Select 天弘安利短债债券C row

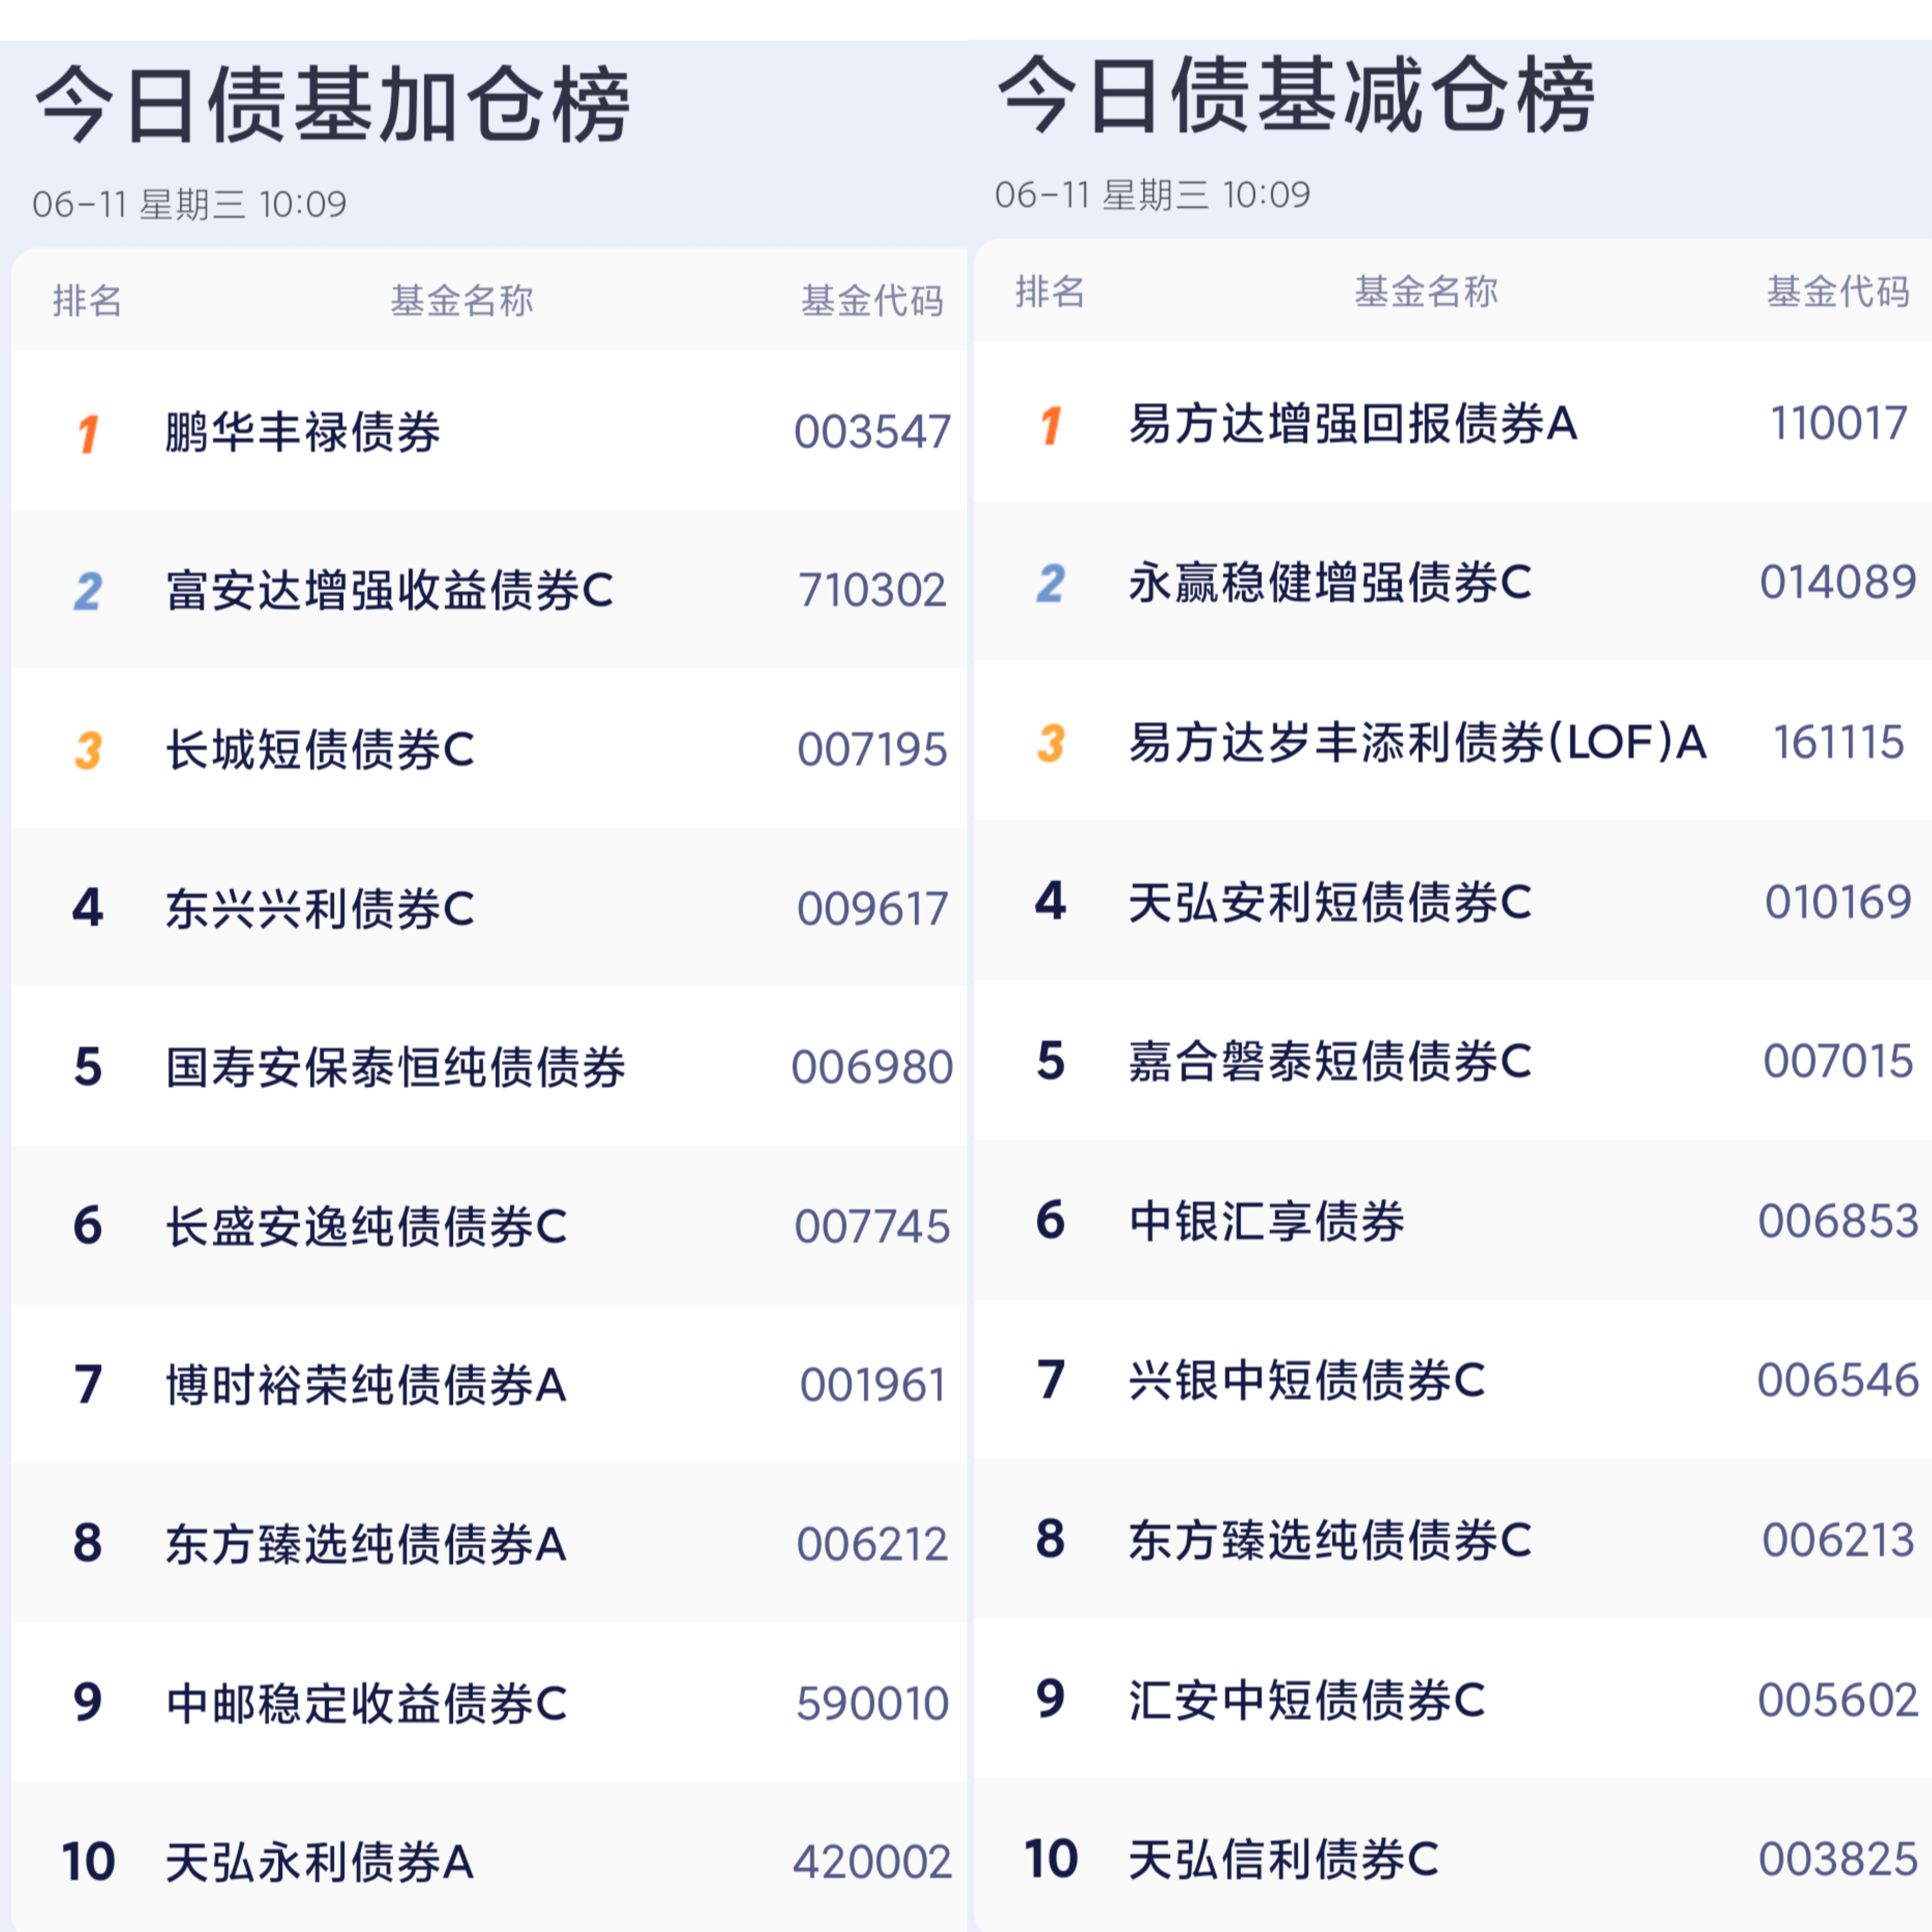click(x=1453, y=901)
